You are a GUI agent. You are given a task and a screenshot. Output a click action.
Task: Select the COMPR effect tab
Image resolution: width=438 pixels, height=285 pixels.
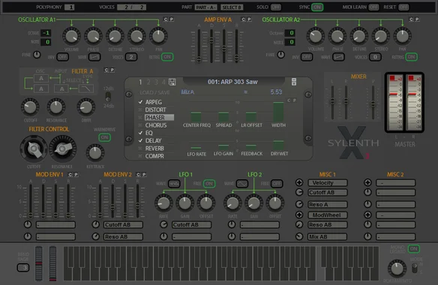coord(154,156)
